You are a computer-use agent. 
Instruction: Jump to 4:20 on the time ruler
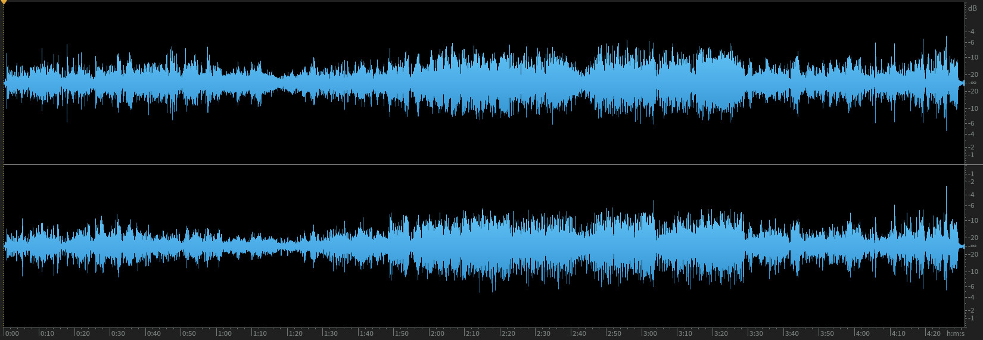(934, 333)
